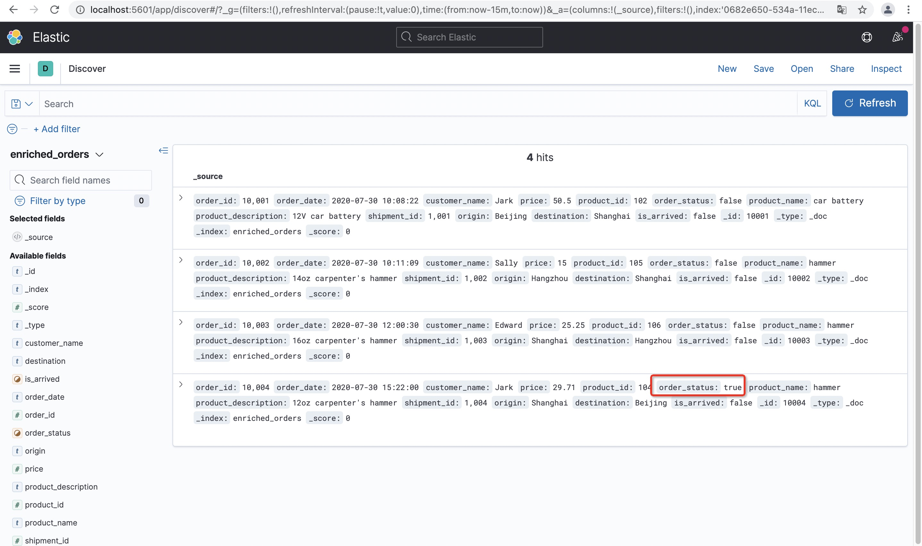This screenshot has width=922, height=546.
Task: Toggle KQL query language switcher
Action: pos(812,104)
